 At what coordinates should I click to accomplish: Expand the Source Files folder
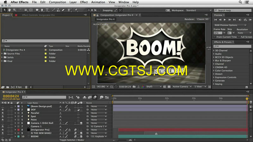[2, 54]
